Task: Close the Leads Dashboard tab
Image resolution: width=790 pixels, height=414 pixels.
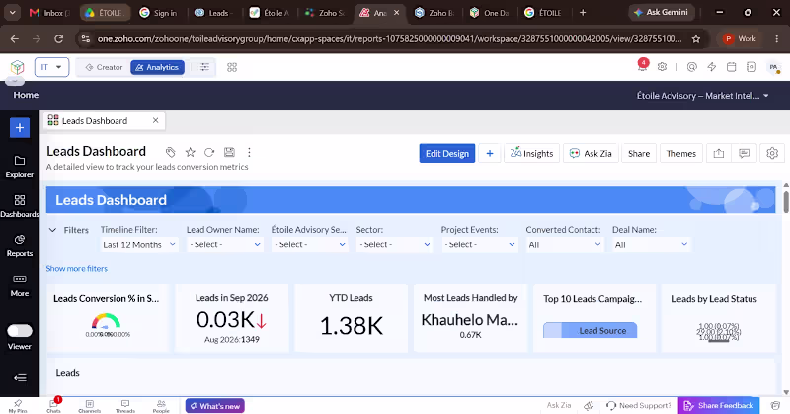Action: pos(156,120)
